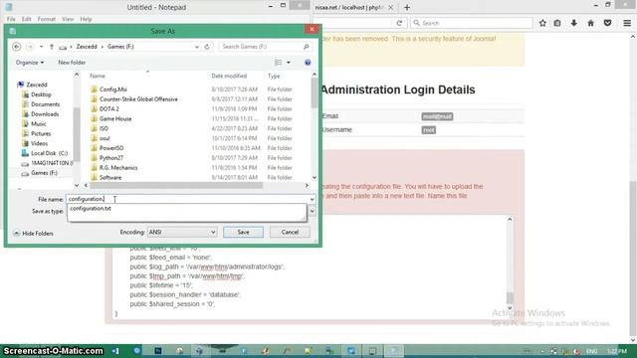Viewport: 637px width, 358px height.
Task: Change view layout icon in Save As
Action: point(279,63)
